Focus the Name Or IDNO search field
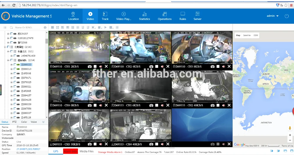 pos(27,28)
